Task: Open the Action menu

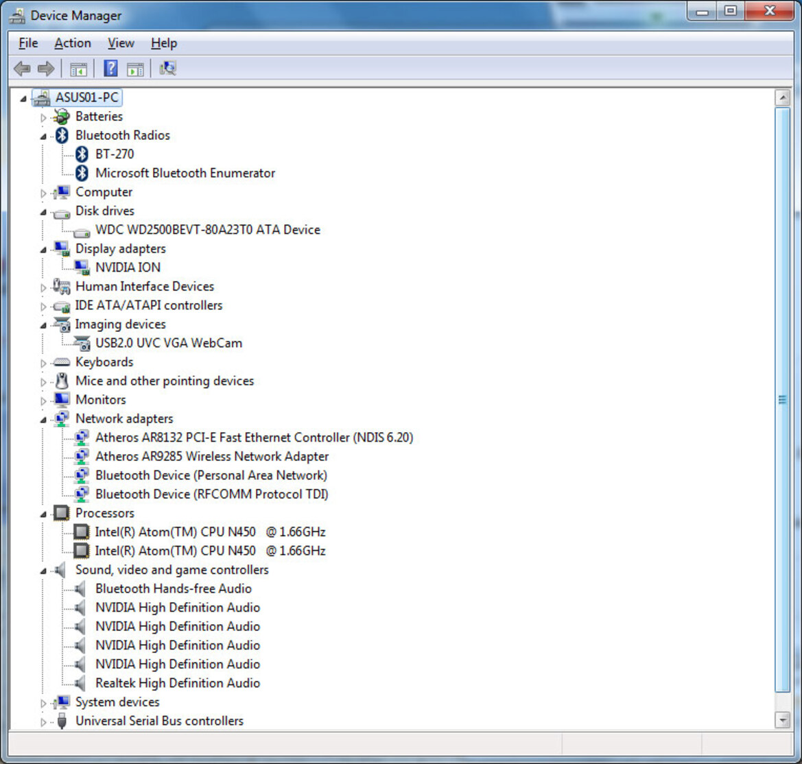Action: 73,43
